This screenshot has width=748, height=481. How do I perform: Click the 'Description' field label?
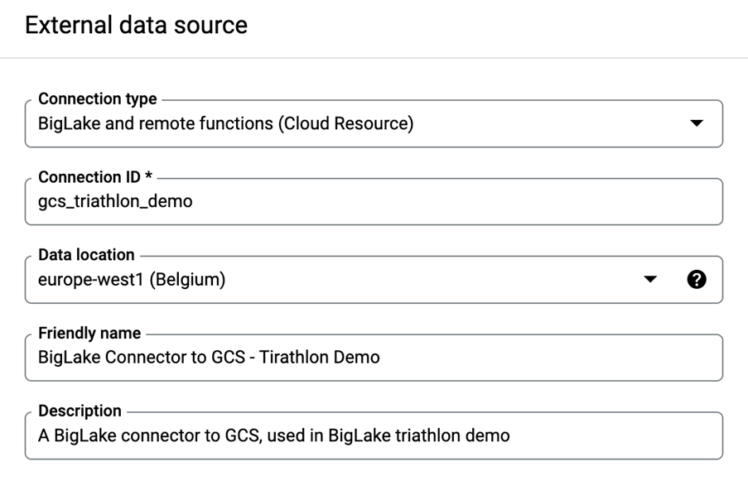[80, 411]
